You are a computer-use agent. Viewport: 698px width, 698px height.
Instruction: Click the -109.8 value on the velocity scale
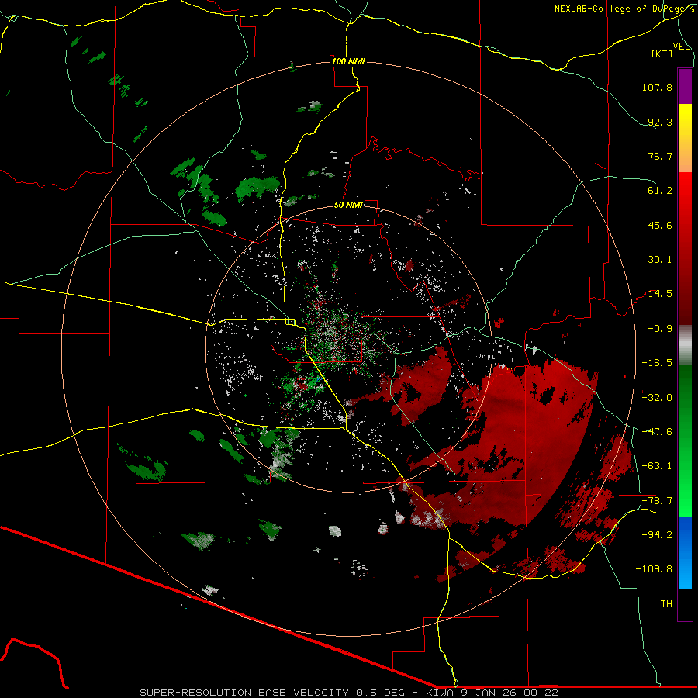click(x=655, y=569)
